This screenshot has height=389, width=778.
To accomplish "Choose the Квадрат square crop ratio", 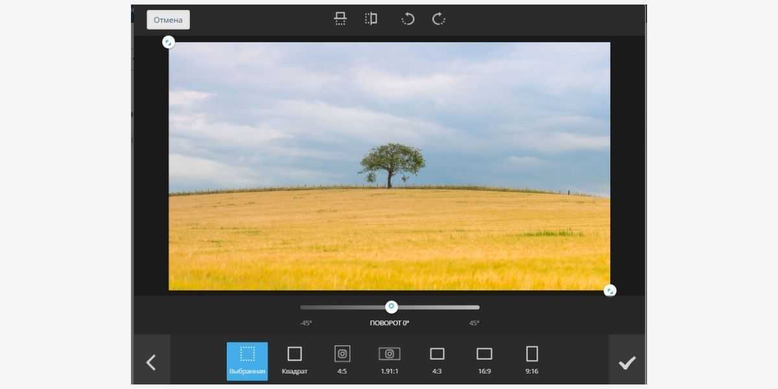I will pyautogui.click(x=294, y=360).
